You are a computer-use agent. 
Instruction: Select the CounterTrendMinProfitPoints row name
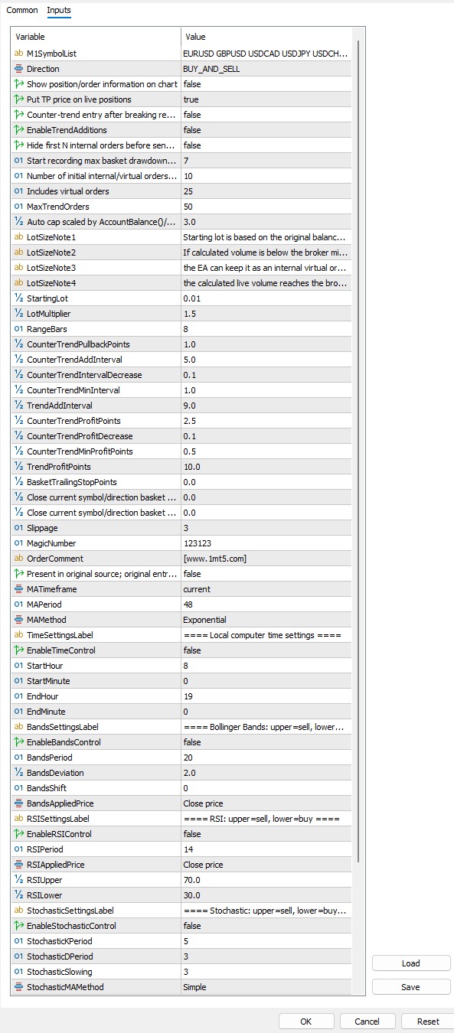(80, 451)
